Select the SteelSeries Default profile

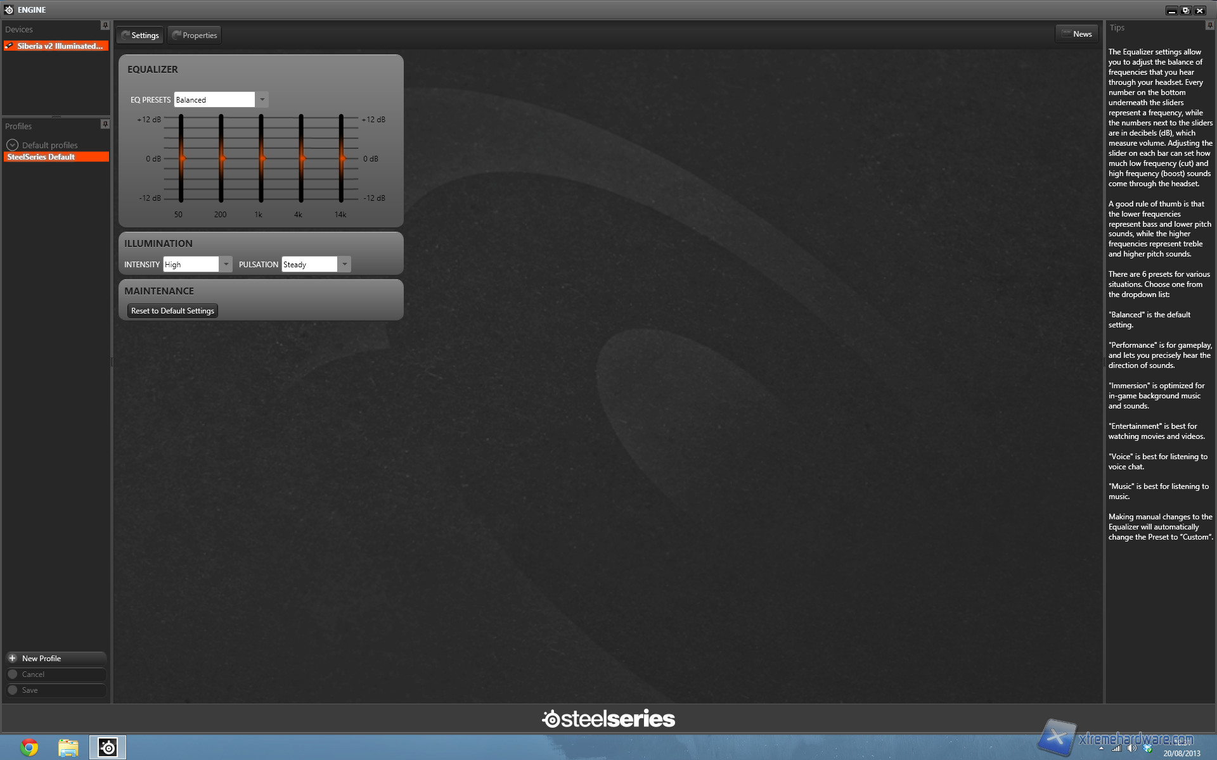(56, 157)
